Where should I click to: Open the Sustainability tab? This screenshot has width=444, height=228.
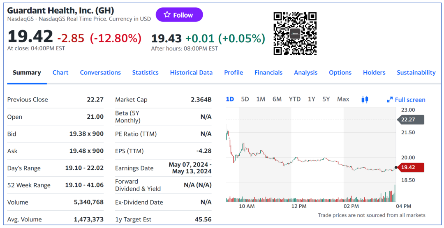(416, 73)
